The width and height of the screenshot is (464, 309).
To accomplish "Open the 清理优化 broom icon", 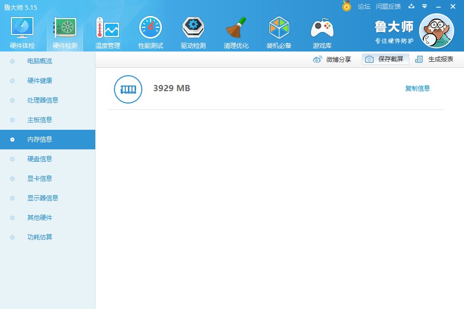I will click(236, 28).
